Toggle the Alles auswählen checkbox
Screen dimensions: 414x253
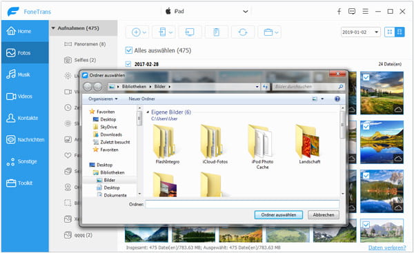point(128,50)
